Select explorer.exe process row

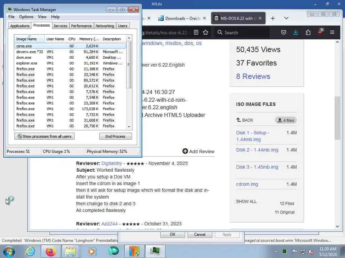(x=70, y=63)
